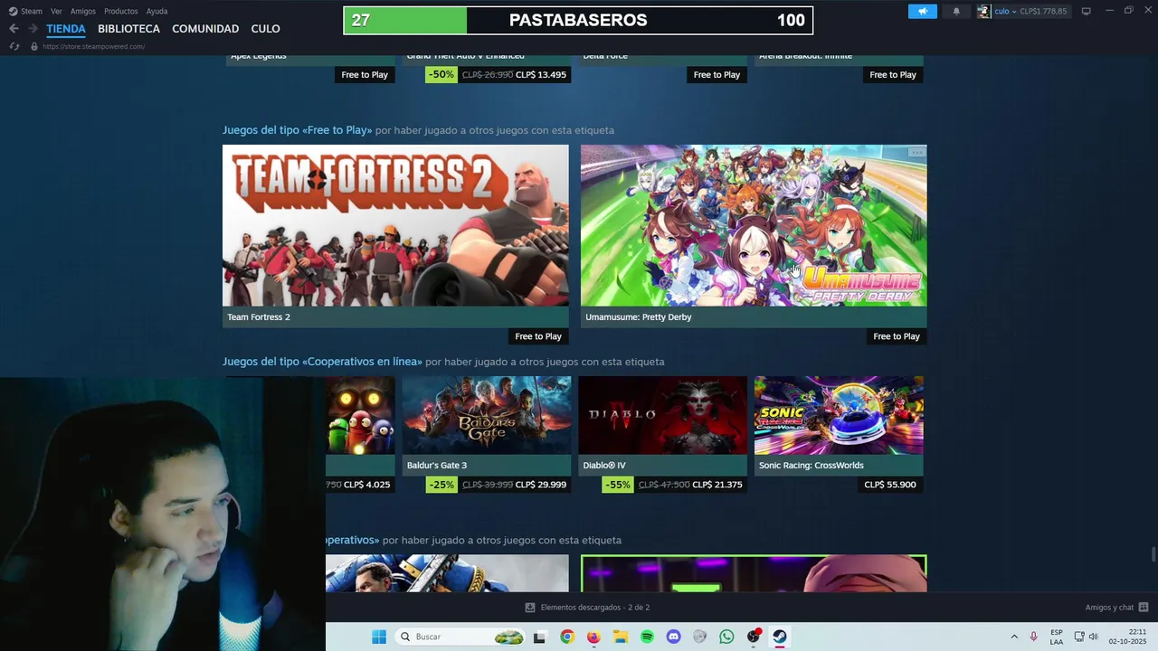Open Discord from the taskbar
This screenshot has height=651, width=1158.
pyautogui.click(x=673, y=637)
